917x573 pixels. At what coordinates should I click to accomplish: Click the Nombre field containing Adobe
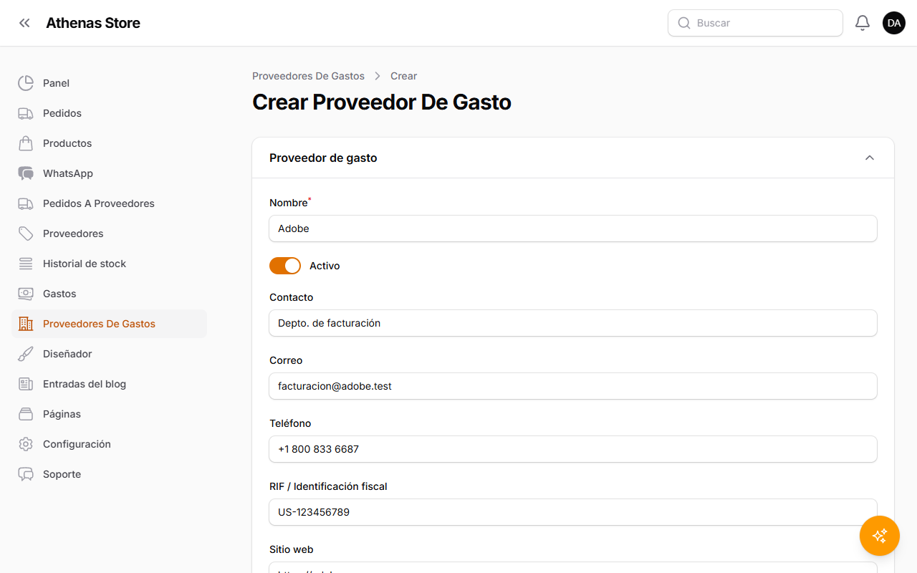(573, 228)
